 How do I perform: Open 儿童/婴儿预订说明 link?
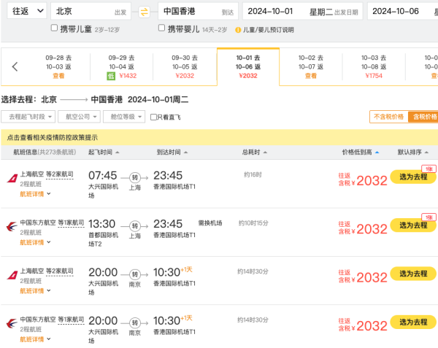pyautogui.click(x=268, y=30)
